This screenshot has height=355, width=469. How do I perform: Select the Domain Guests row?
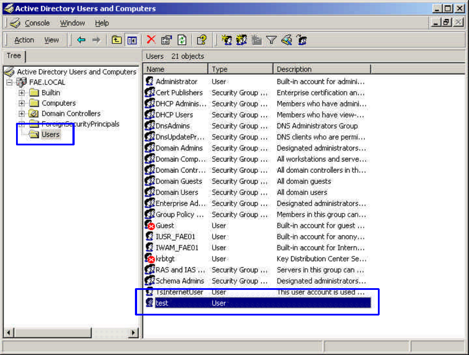coord(257,181)
